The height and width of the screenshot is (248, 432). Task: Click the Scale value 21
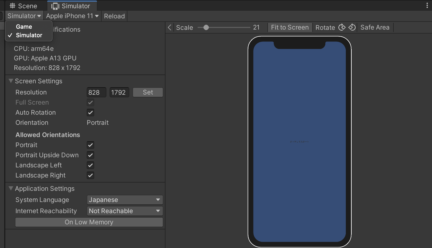point(256,27)
